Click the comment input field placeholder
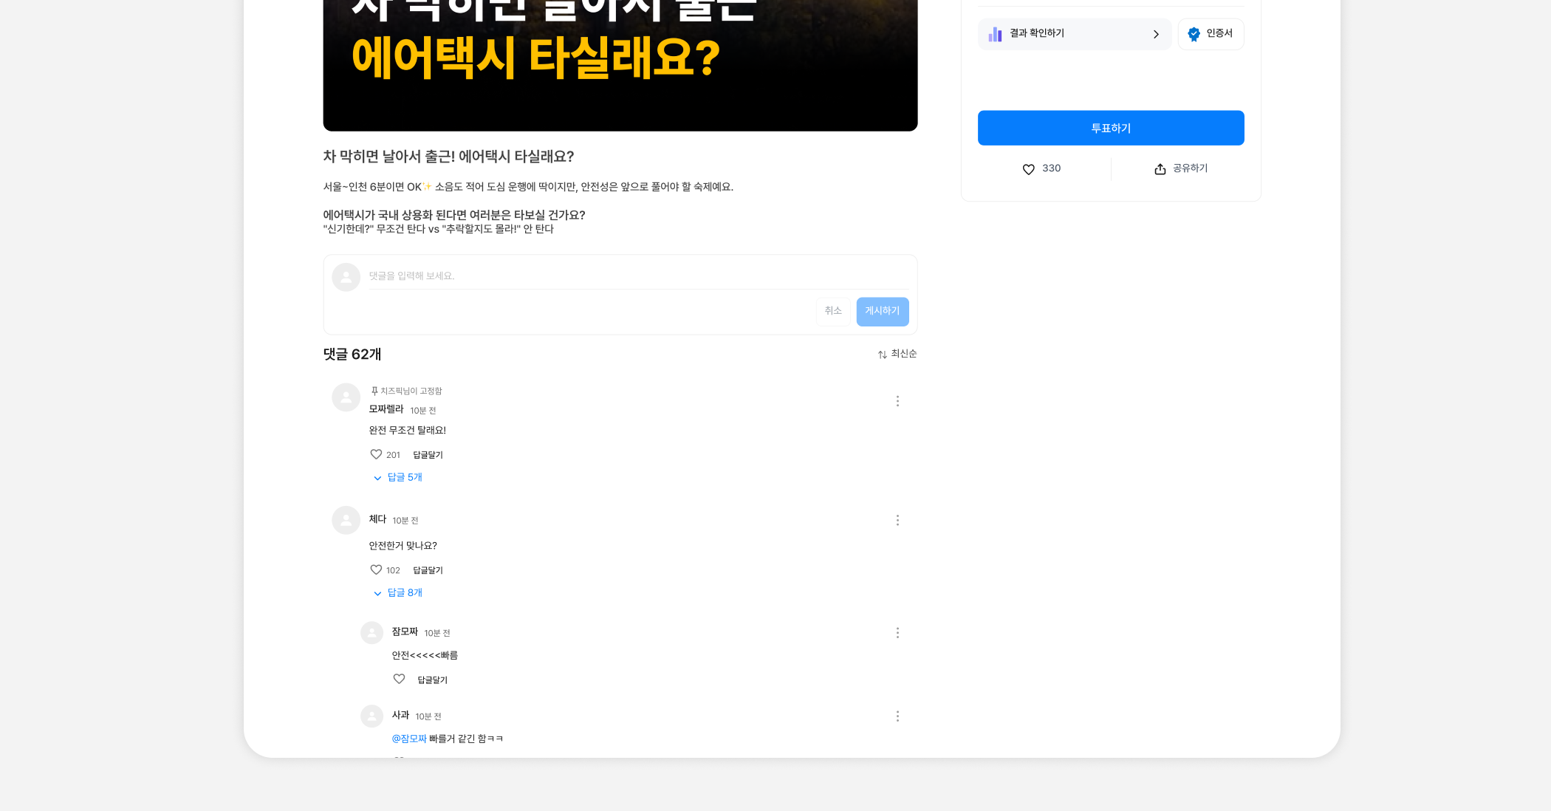This screenshot has width=1551, height=811. click(635, 276)
